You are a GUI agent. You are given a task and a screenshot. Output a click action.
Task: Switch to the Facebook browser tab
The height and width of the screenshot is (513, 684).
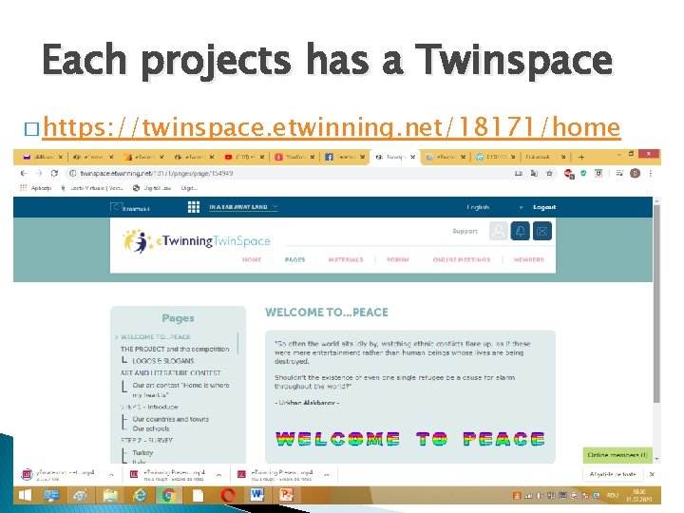(x=345, y=157)
